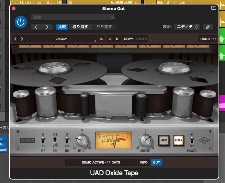Click the Universal Audio diamond logo

pyautogui.click(x=204, y=140)
